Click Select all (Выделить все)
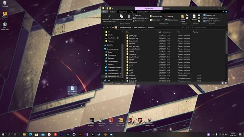The height and width of the screenshot is (137, 244). tap(209, 15)
